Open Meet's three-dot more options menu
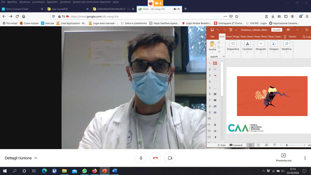The height and width of the screenshot is (175, 311). [305, 158]
